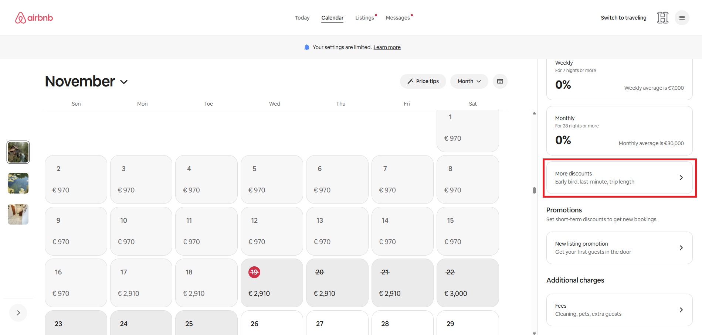Expand the left listings sidebar arrow

(18, 313)
